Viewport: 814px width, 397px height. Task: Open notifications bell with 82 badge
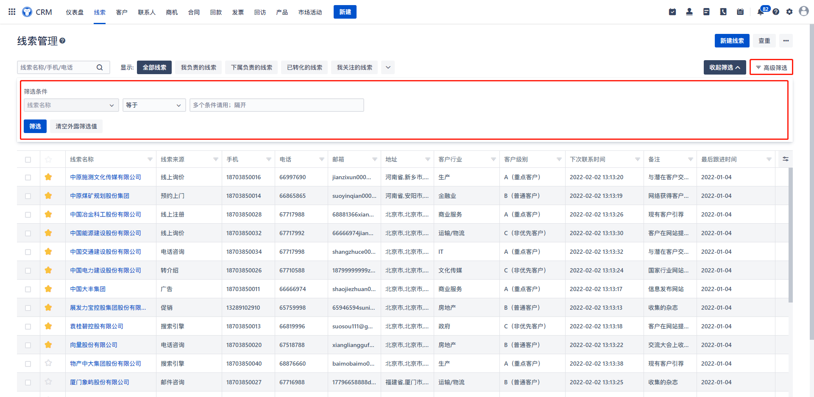[761, 11]
